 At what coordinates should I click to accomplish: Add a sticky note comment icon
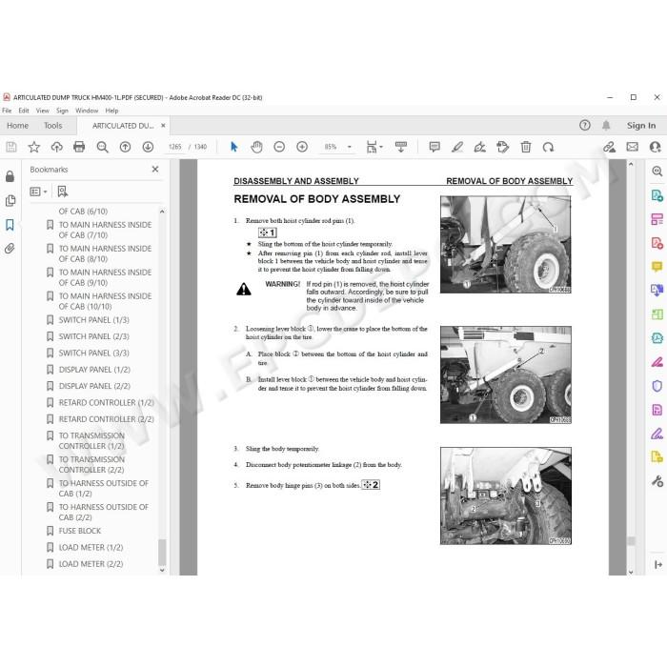pyautogui.click(x=435, y=147)
